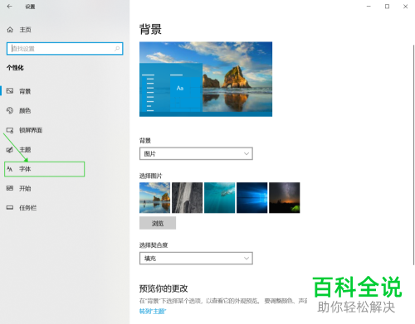This screenshot has width=415, height=324.
Task: Go to 主页 settings home
Action: pyautogui.click(x=25, y=30)
